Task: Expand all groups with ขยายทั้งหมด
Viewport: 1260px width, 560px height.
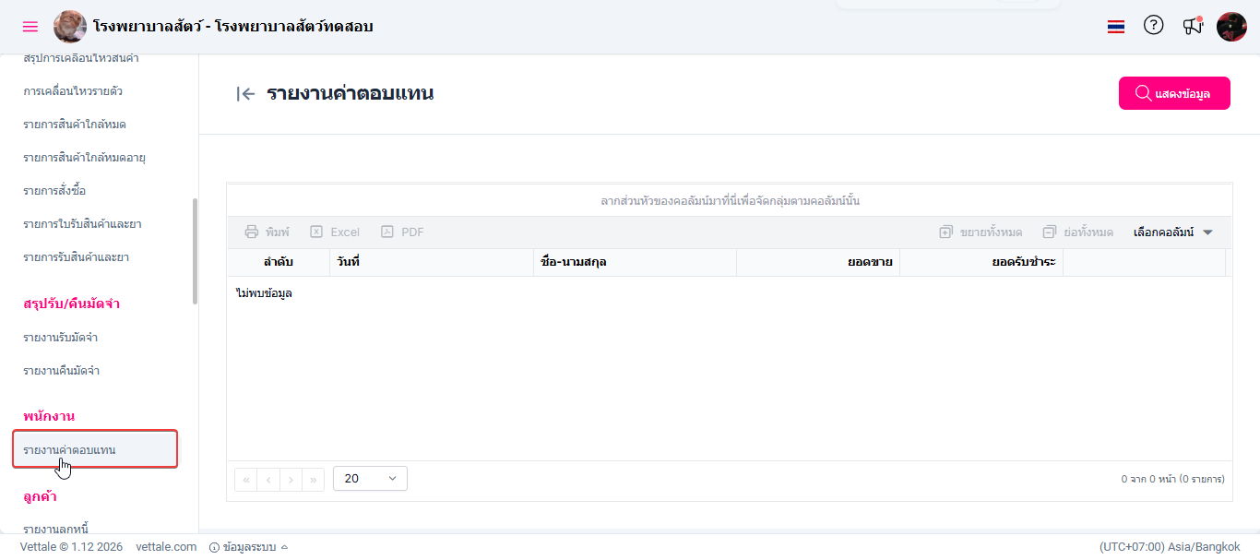Action: point(981,232)
